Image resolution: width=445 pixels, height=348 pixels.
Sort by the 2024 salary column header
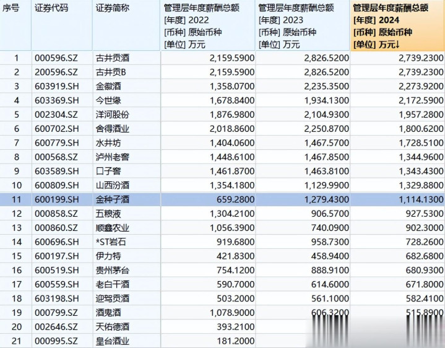(x=397, y=25)
